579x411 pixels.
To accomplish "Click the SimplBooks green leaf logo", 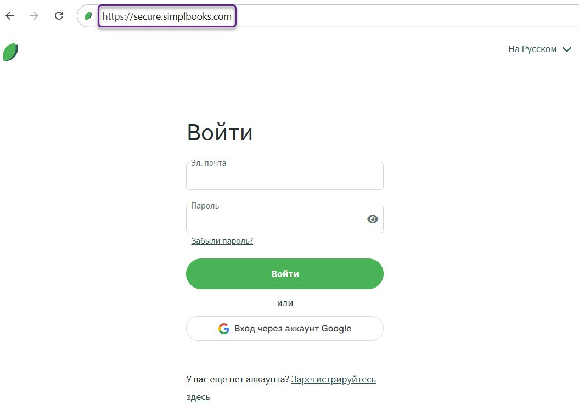I will point(10,52).
